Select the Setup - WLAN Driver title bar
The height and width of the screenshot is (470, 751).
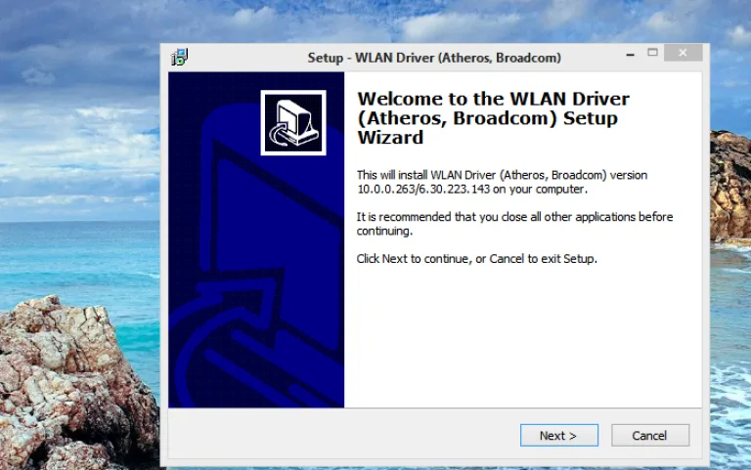[x=434, y=58]
